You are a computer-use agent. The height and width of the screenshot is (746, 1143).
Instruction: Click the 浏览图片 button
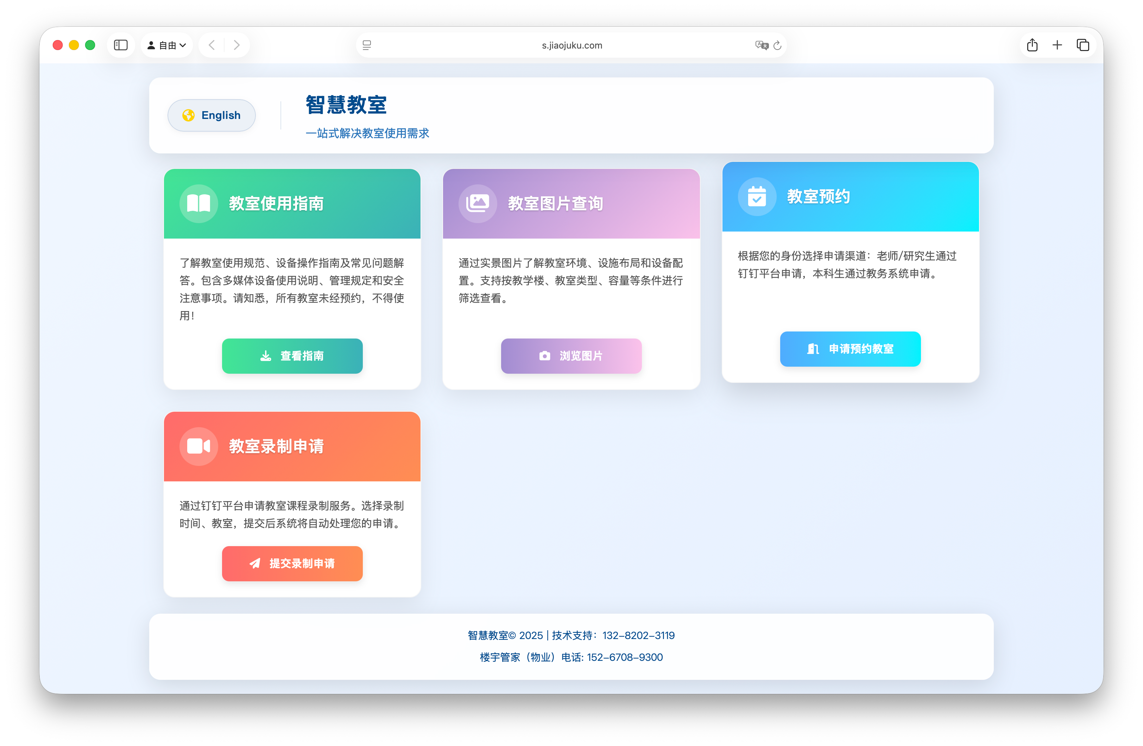click(x=571, y=356)
